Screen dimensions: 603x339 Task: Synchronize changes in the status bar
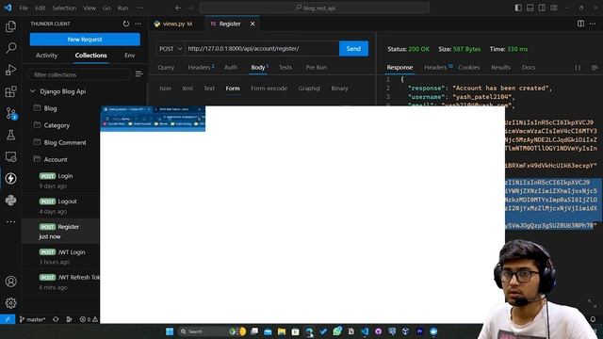point(56,319)
